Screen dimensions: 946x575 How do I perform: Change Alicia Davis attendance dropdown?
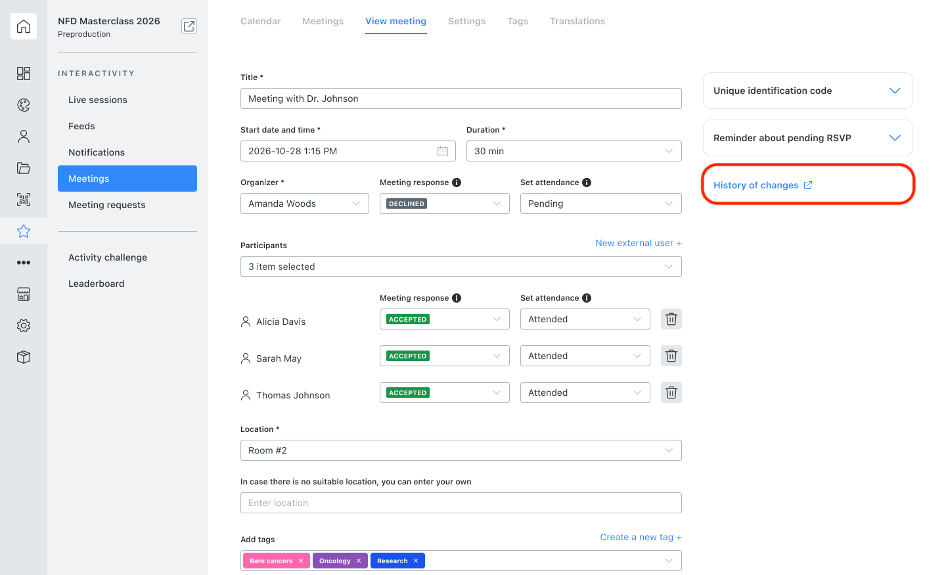pyautogui.click(x=585, y=319)
